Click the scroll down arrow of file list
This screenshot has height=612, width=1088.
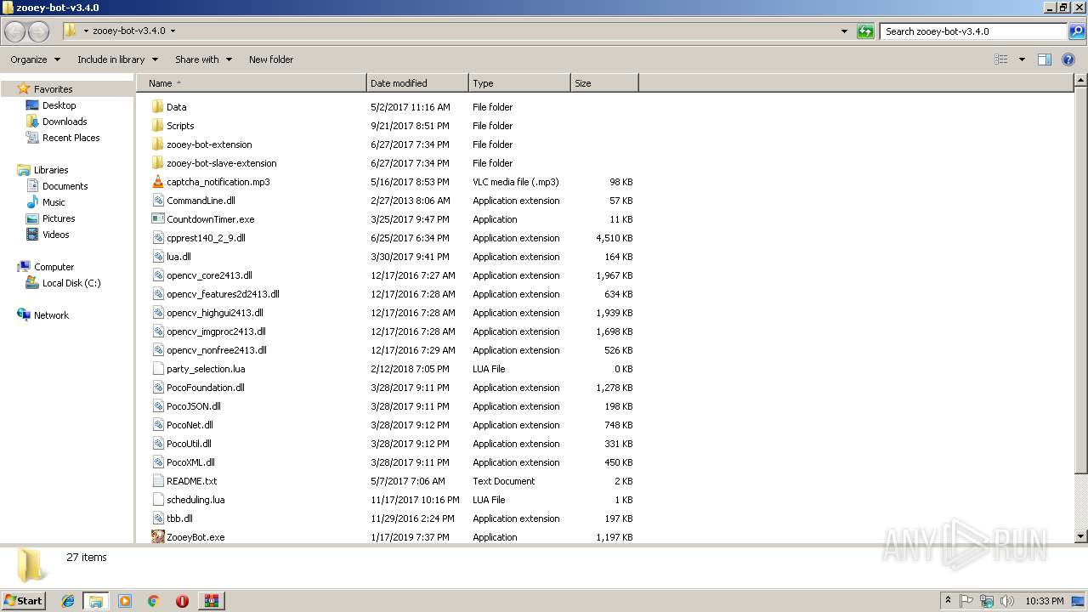point(1081,536)
